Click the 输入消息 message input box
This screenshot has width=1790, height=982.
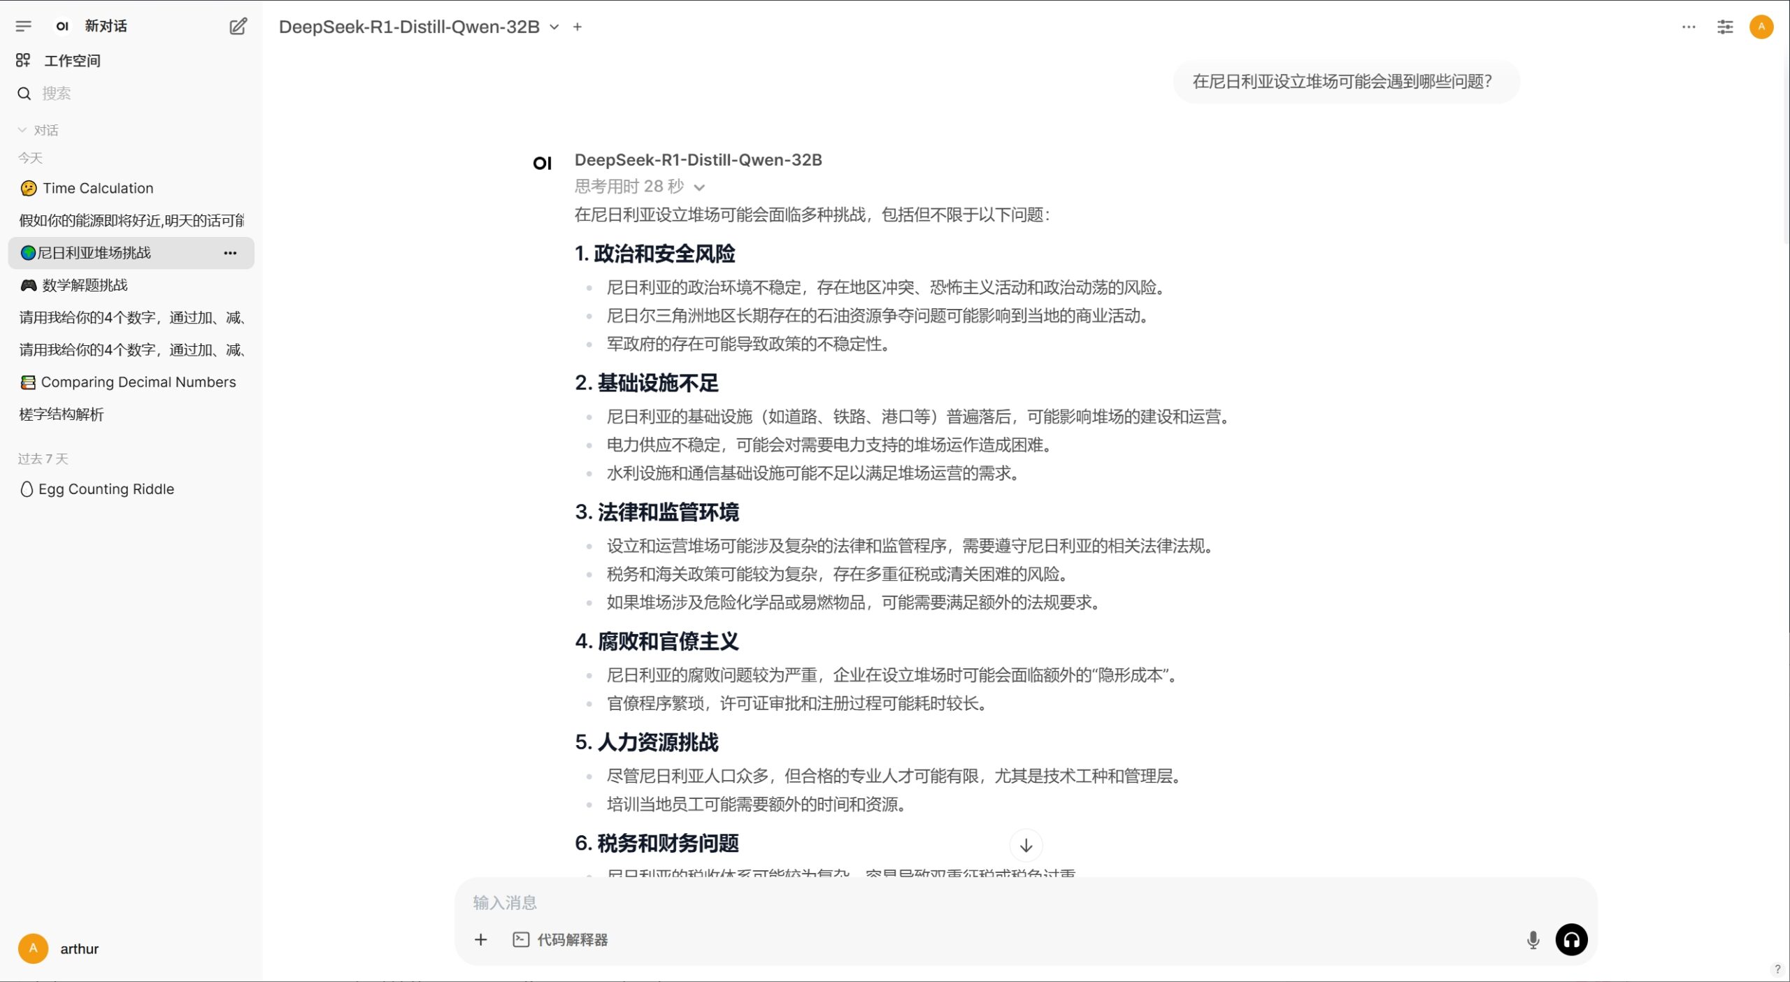point(1026,902)
